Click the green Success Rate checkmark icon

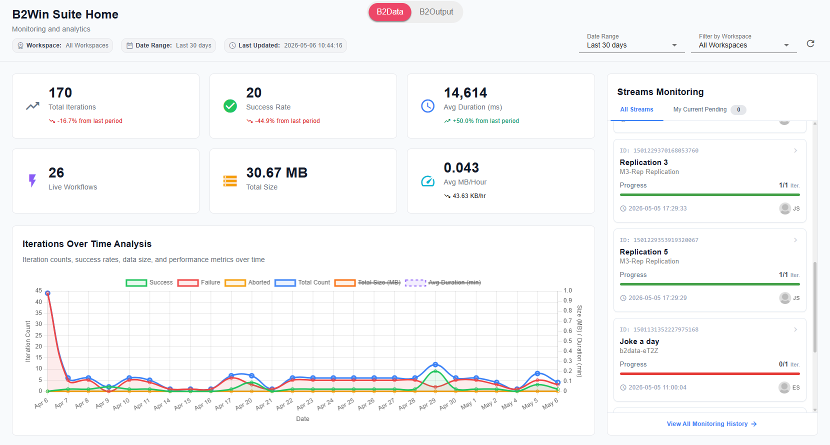230,106
